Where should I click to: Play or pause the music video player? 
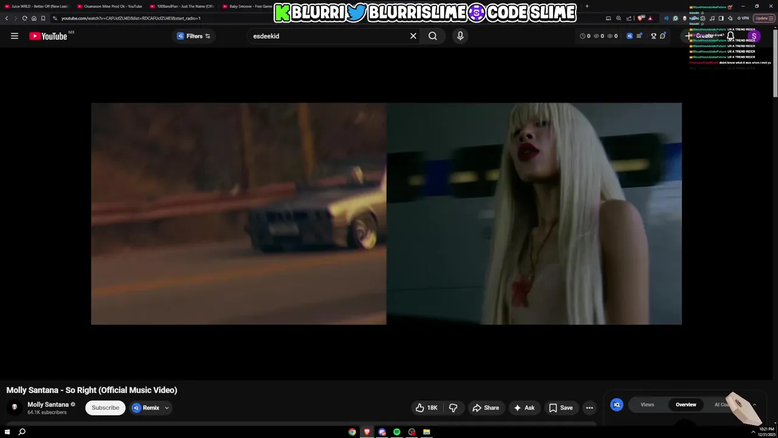coord(387,214)
